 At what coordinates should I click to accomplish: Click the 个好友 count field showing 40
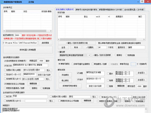(x=102, y=47)
